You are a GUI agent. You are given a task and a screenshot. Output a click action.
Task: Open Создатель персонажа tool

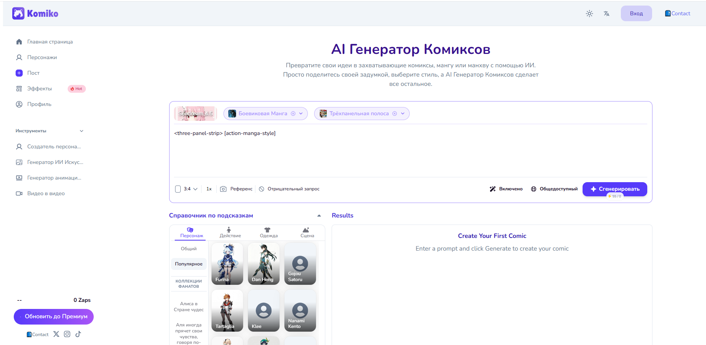click(49, 146)
